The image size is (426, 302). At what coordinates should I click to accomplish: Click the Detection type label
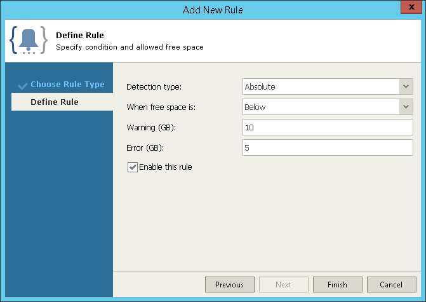click(154, 86)
